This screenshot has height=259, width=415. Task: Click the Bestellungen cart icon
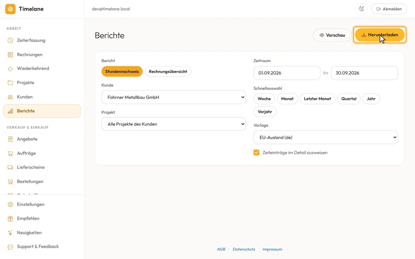click(x=10, y=182)
